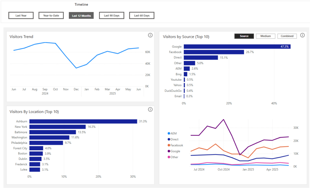Viewport: 310px width, 188px height.
Task: Toggle the Last 12 Months filter
Action: pyautogui.click(x=81, y=15)
